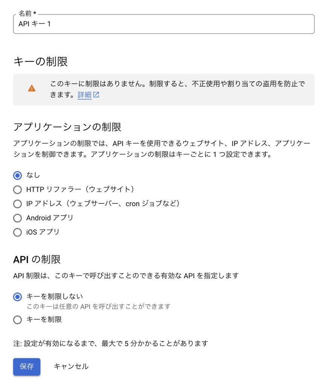Select HTTP リファラー (ウェブサイト) restriction
The width and height of the screenshot is (325, 386).
17,190
